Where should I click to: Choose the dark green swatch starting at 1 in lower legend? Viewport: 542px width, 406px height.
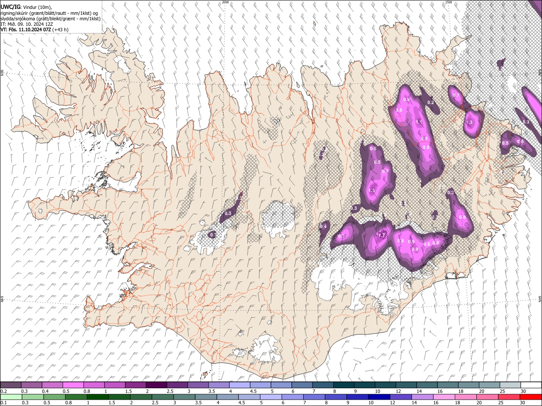97,397
